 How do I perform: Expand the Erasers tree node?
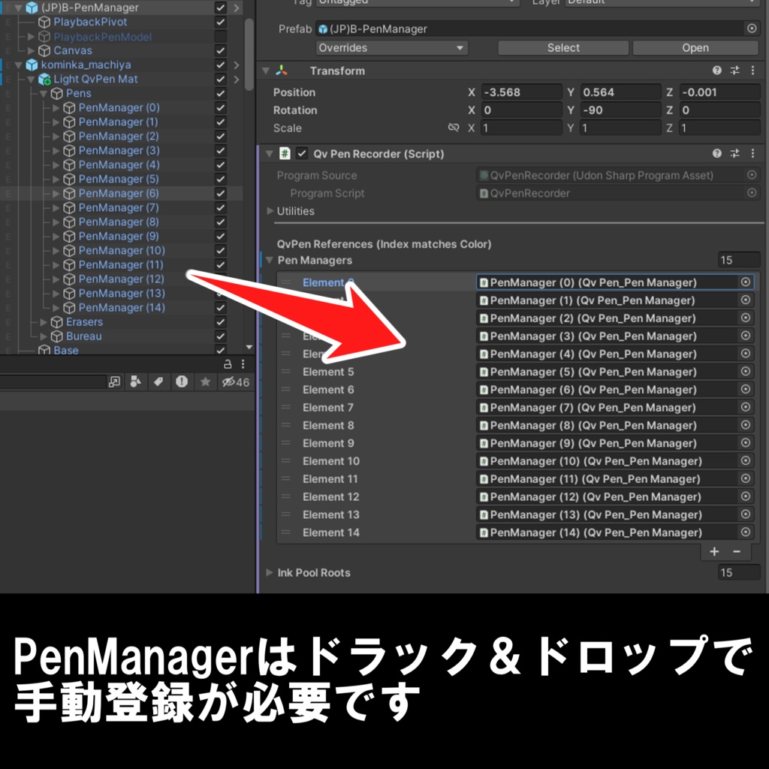pyautogui.click(x=44, y=321)
